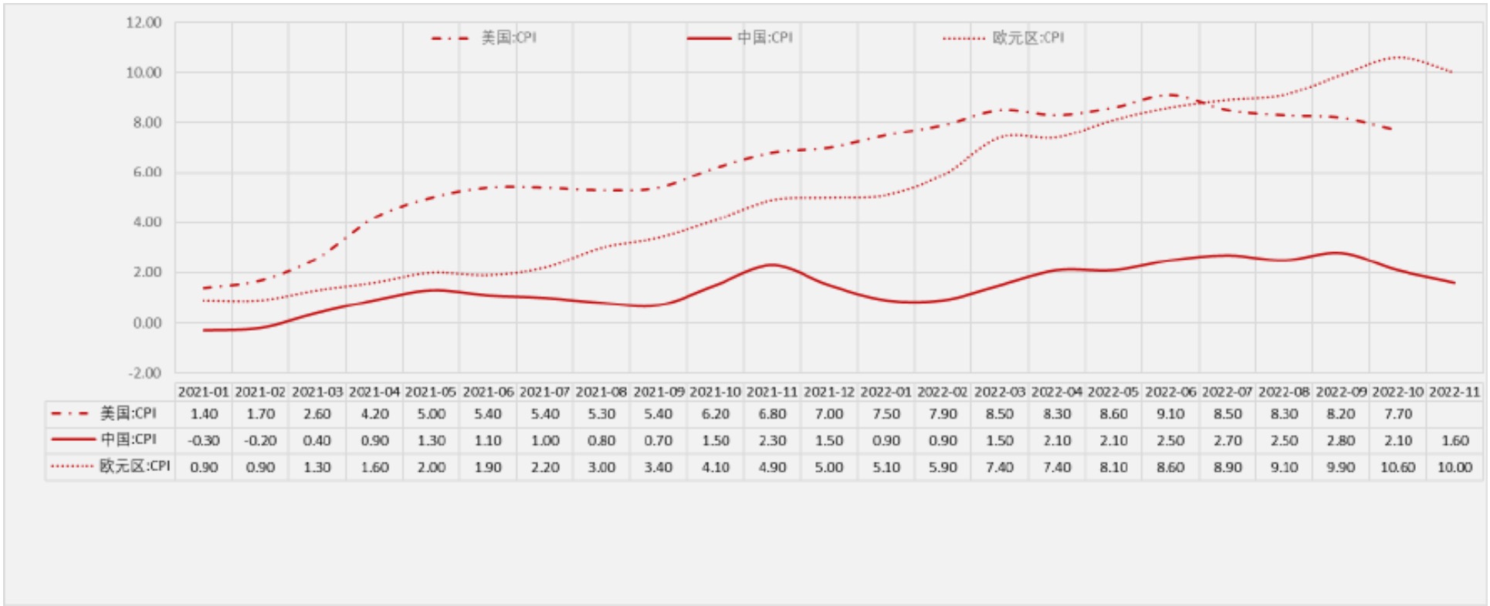Select the 2022-11 column header
Image resolution: width=1490 pixels, height=606 pixels.
[x=1454, y=392]
